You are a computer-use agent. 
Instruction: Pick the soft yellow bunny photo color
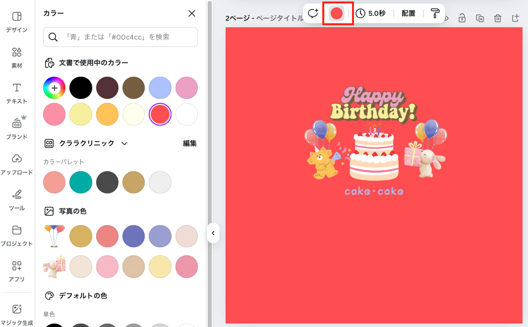pos(160,267)
